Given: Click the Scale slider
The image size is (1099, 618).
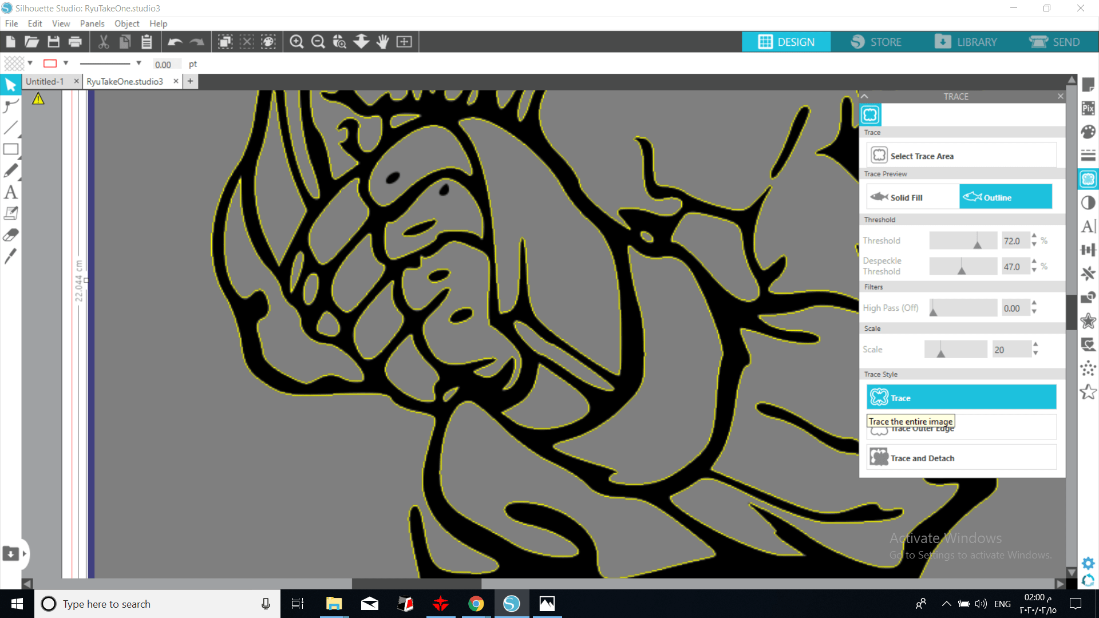Looking at the screenshot, I should click(x=956, y=349).
